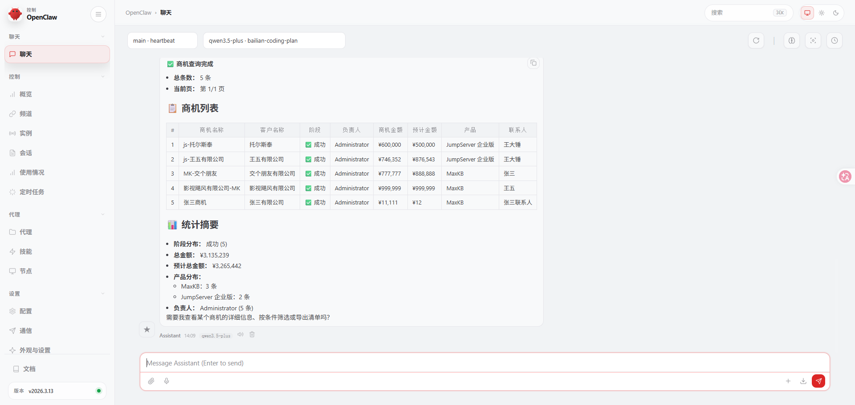Switch to dark theme moon icon
Screen dimensions: 855x405
click(x=836, y=13)
